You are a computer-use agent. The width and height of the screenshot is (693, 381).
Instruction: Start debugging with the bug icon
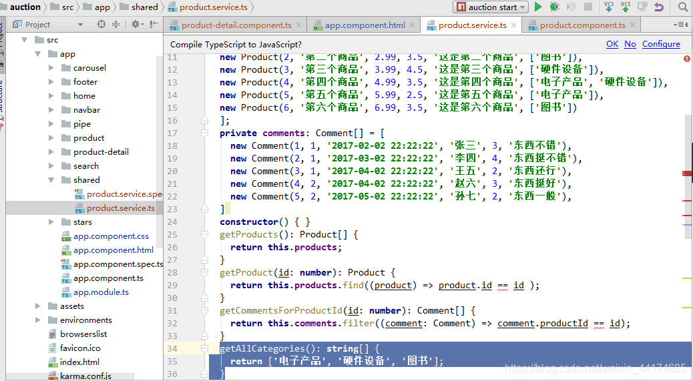click(554, 7)
